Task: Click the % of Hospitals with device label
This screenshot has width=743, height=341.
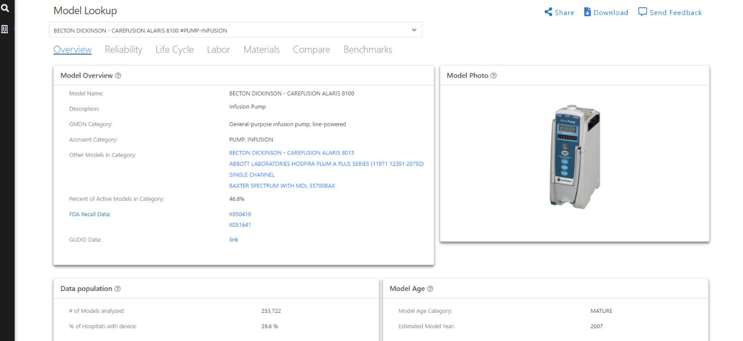Action: (x=103, y=327)
